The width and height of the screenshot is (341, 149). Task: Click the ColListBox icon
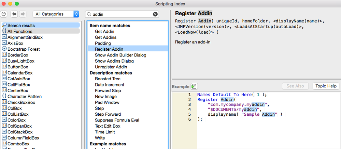[x=4, y=114]
